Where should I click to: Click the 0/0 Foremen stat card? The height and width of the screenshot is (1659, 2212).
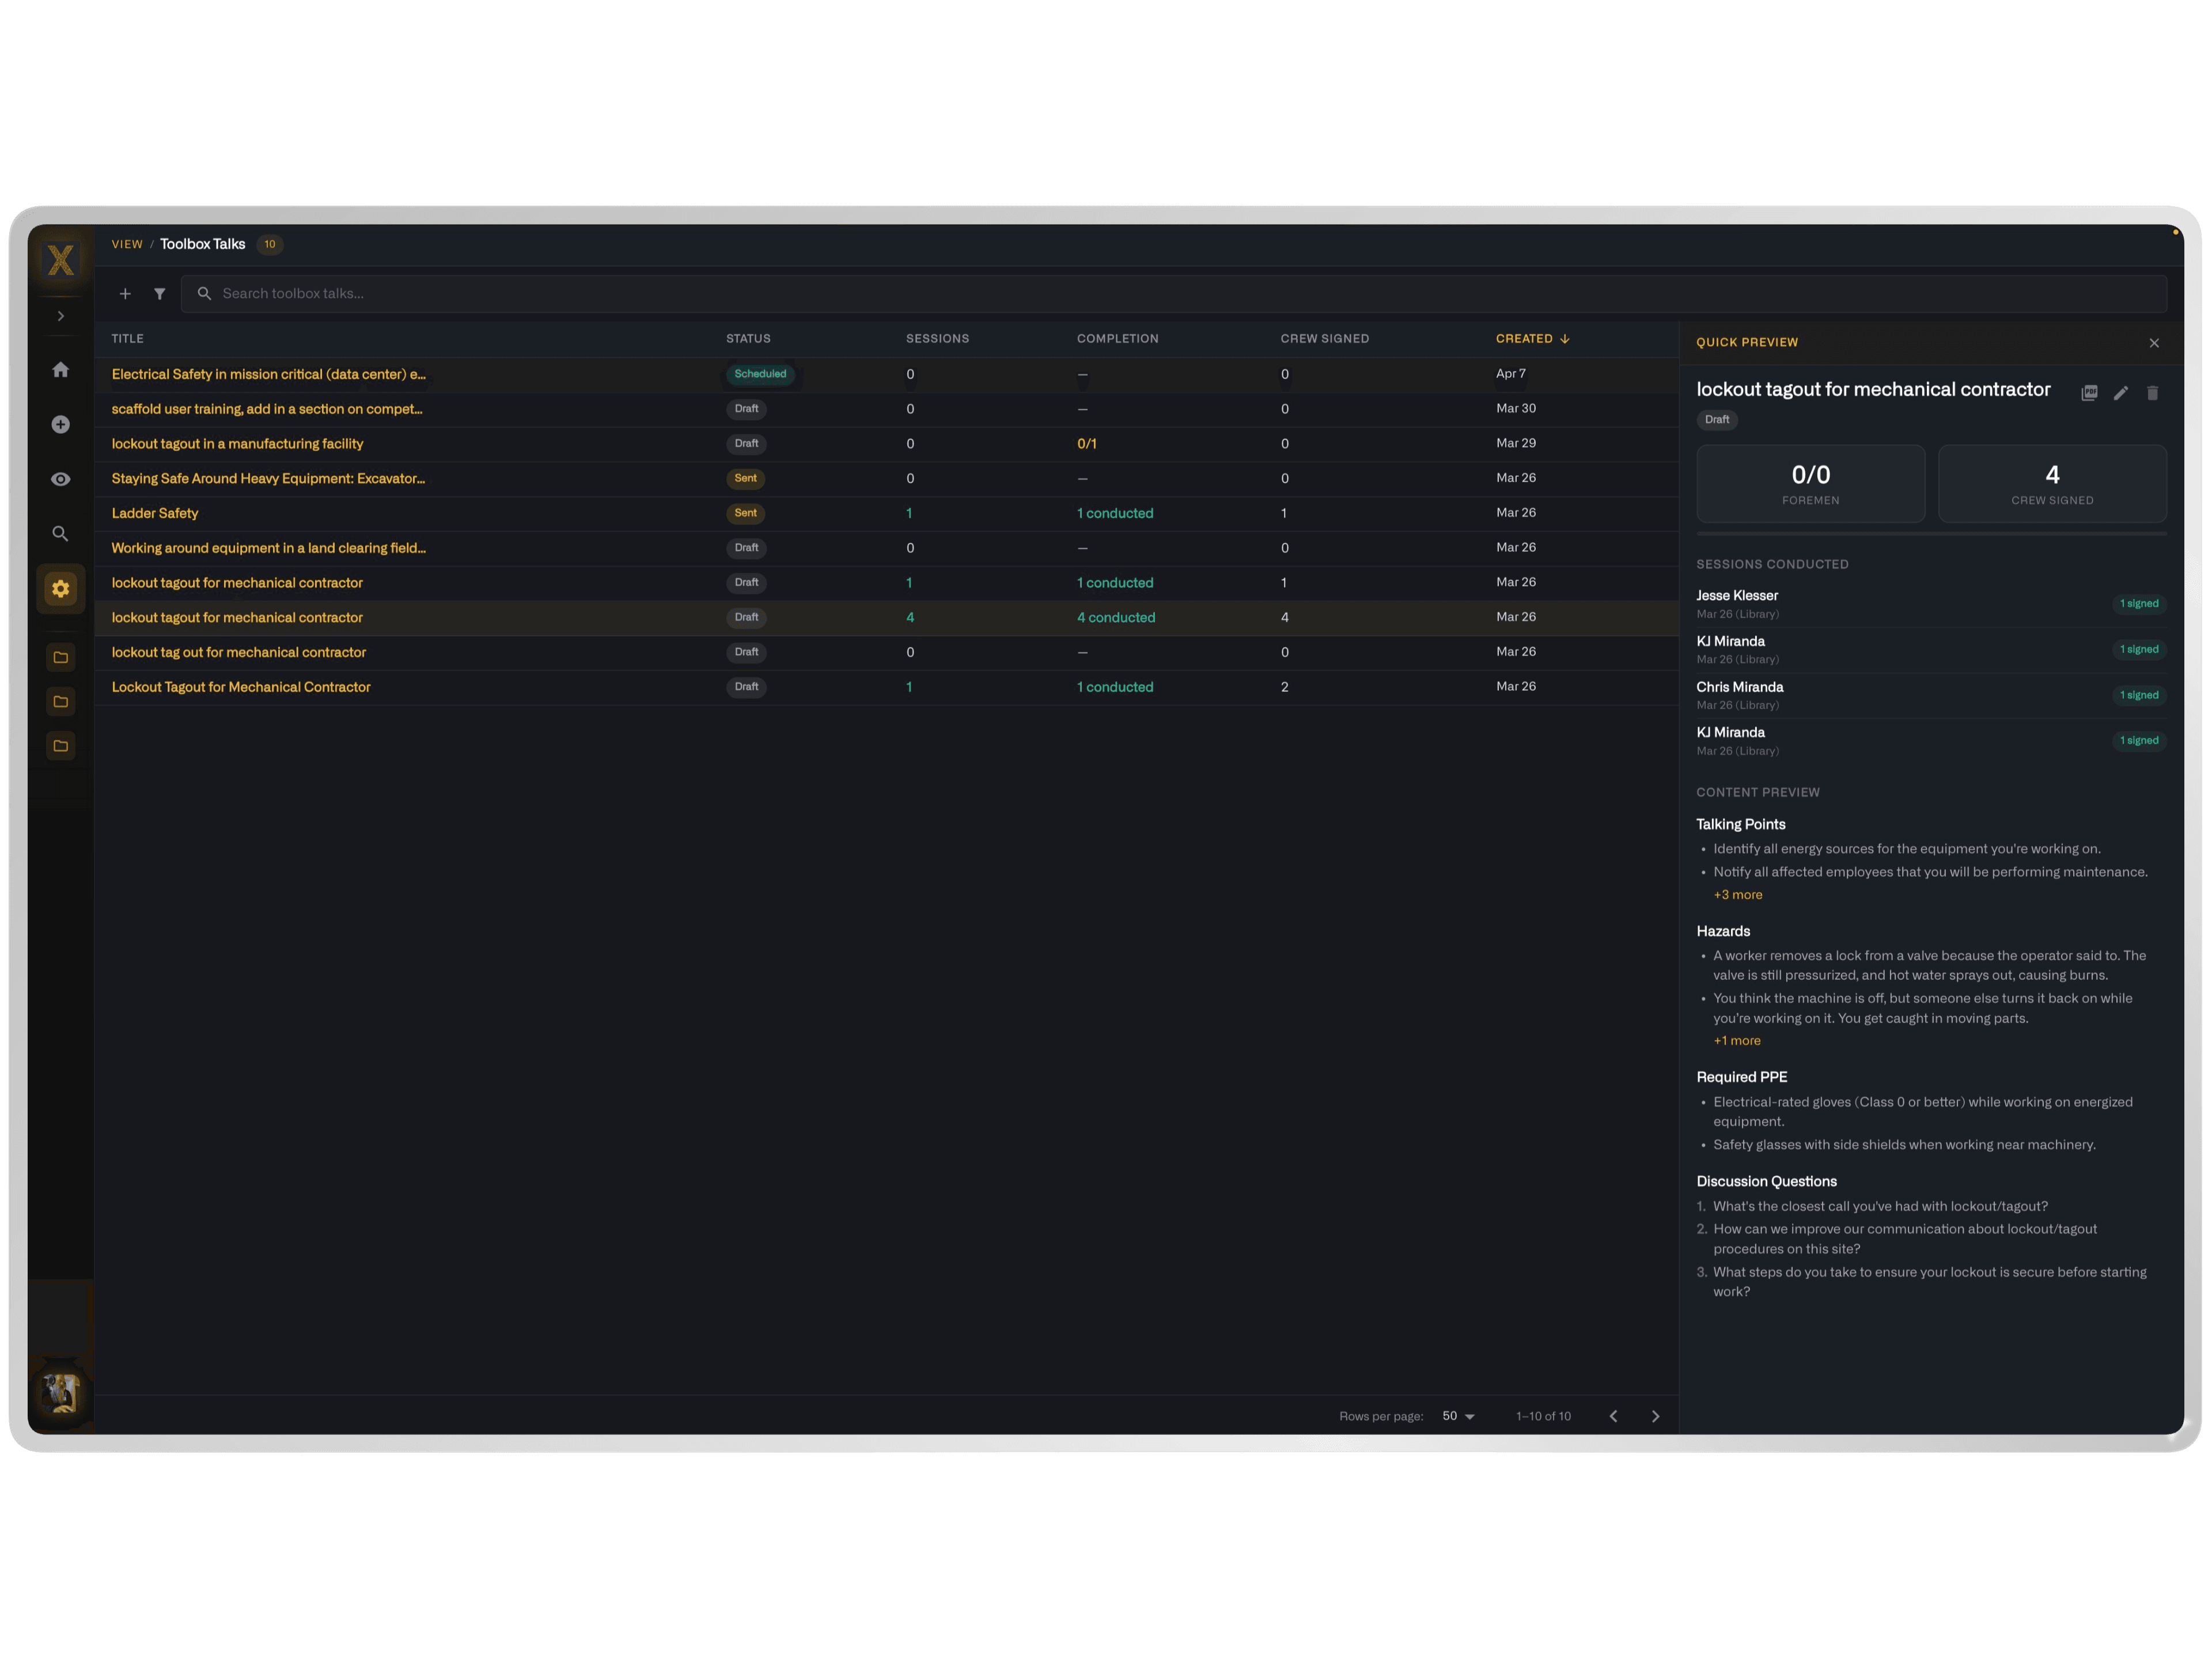(1811, 484)
